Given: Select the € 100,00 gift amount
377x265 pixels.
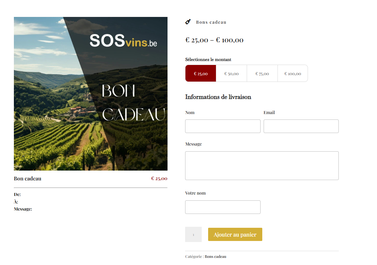Looking at the screenshot, I should [293, 73].
